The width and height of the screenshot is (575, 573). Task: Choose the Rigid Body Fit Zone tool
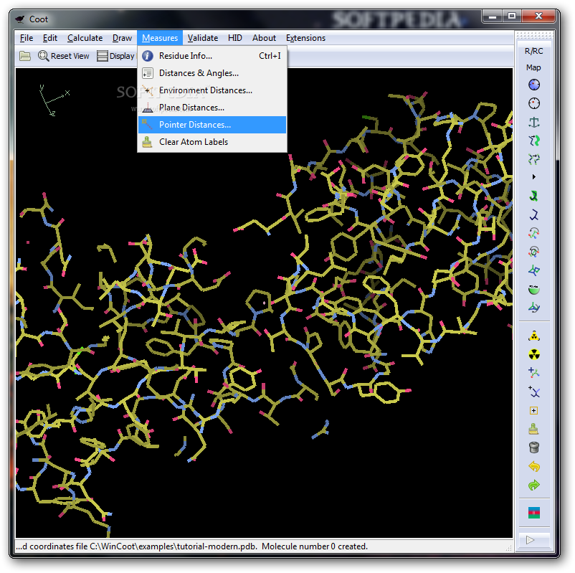[534, 141]
